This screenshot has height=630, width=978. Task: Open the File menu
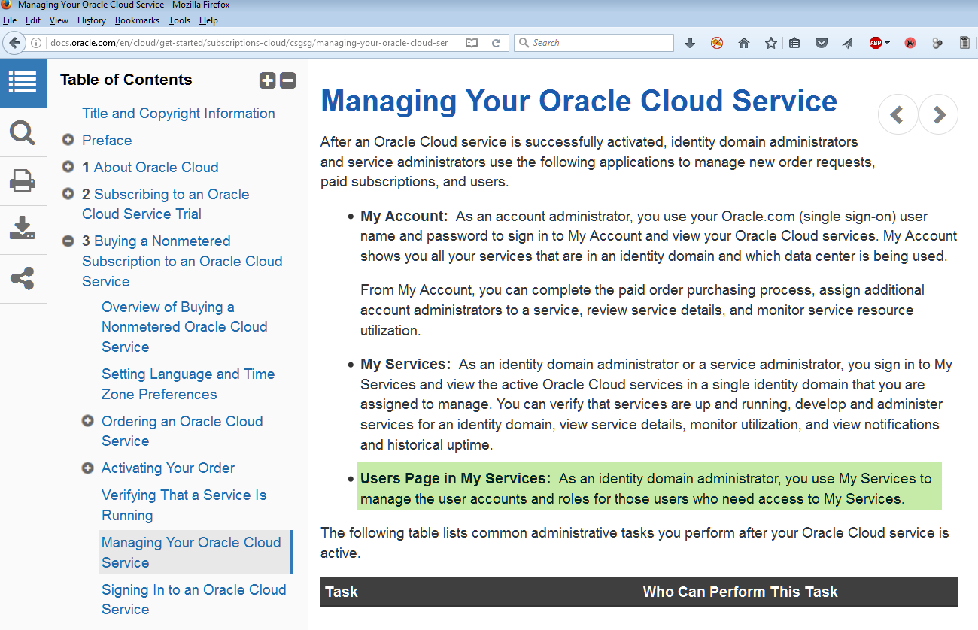tap(10, 20)
